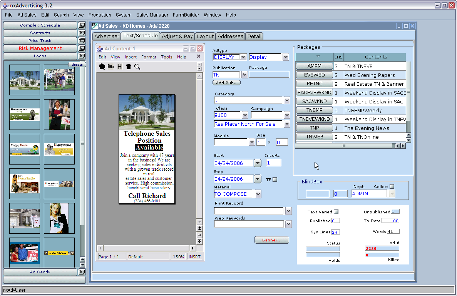This screenshot has height=296, width=457.
Task: Click the trash can delete icon
Action: pos(129,67)
